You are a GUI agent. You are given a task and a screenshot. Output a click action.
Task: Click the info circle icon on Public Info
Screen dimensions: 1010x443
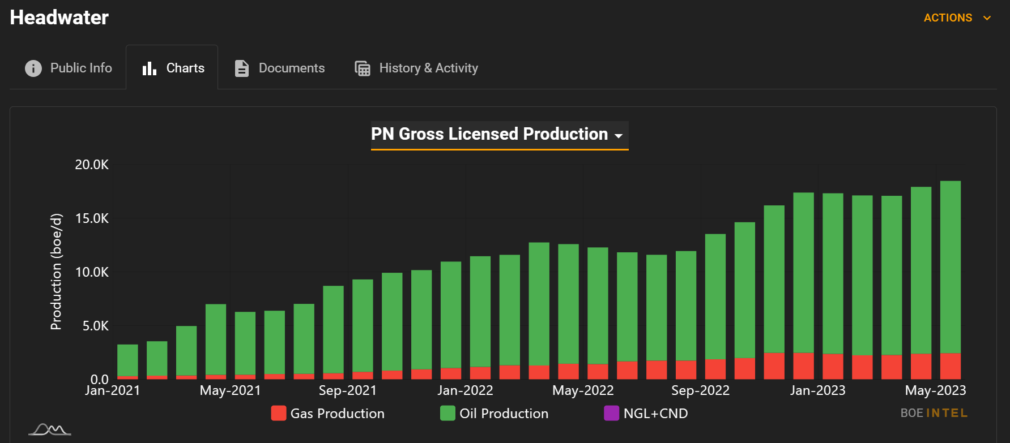tap(33, 68)
